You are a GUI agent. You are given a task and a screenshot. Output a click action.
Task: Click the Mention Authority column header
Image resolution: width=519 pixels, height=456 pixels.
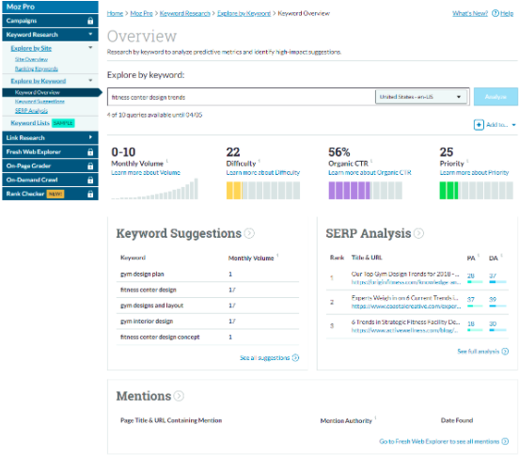point(346,420)
